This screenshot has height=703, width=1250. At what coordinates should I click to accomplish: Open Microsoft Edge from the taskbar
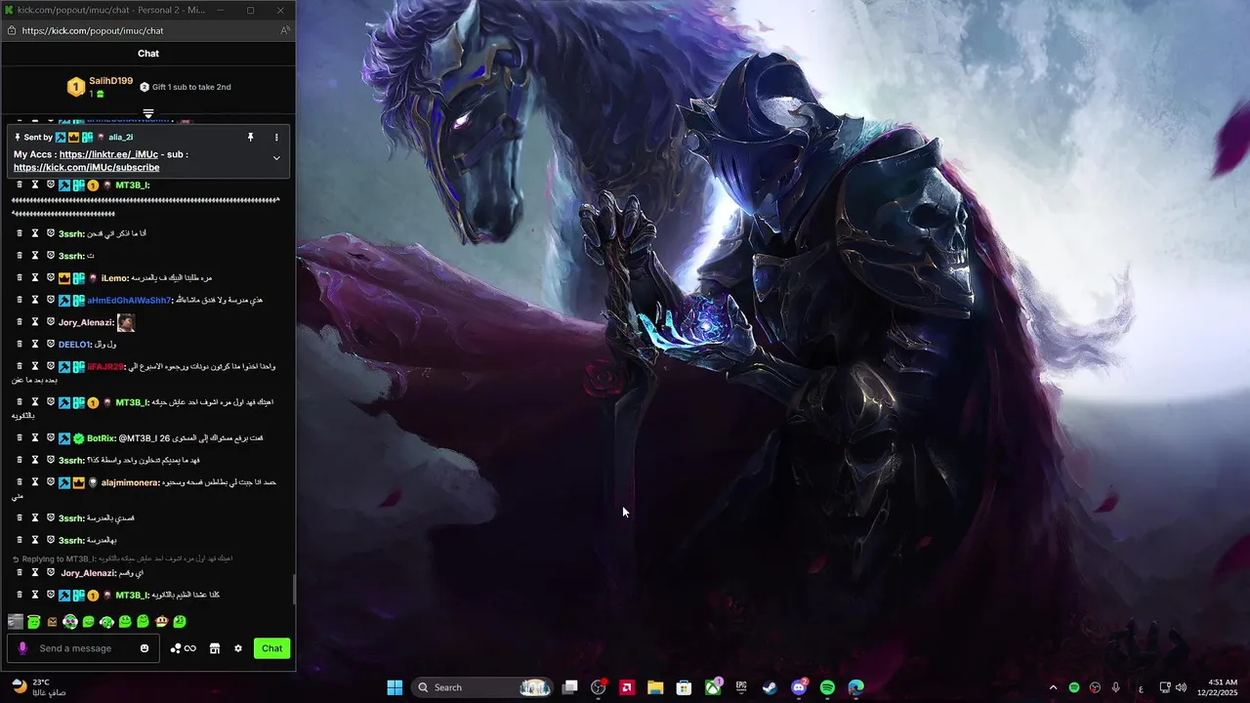856,687
